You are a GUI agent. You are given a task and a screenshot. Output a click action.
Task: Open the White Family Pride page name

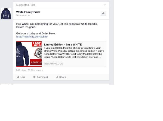click(28, 12)
